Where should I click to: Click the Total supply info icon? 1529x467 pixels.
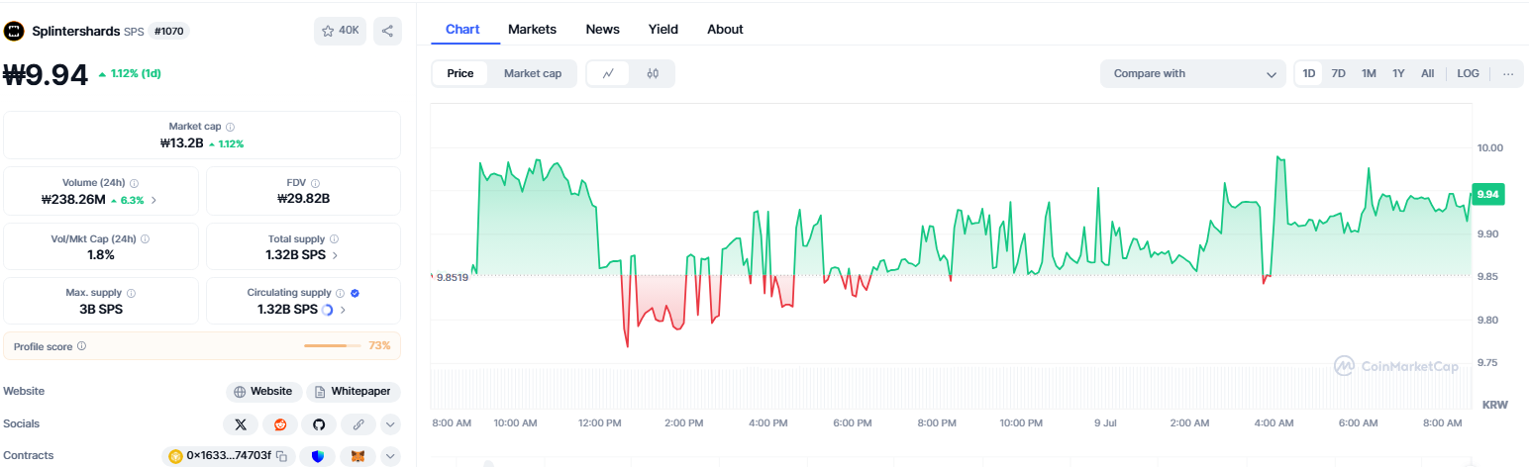tap(334, 239)
